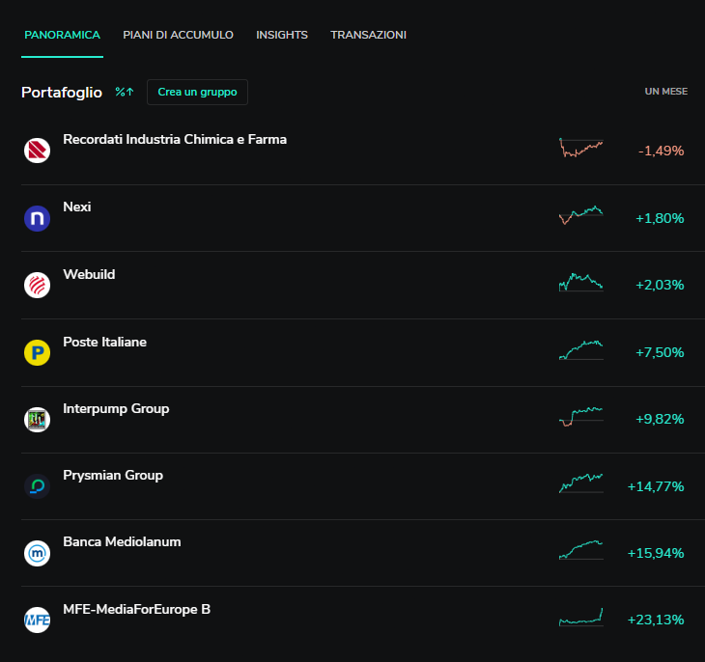
Task: Open the Nexi stock name
Action: tap(77, 207)
